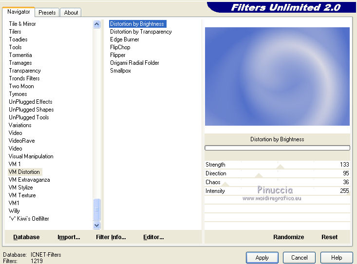The width and height of the screenshot is (357, 264).
Task: Select Willy category
Action: (14, 211)
